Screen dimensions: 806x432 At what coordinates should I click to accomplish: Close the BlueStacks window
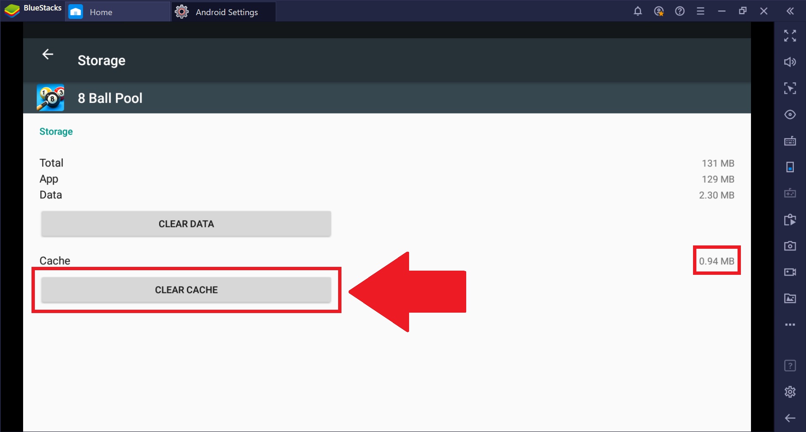[764, 11]
